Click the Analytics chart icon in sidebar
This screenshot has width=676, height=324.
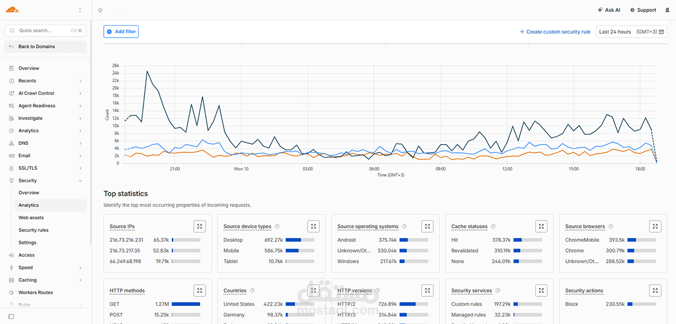click(x=12, y=130)
